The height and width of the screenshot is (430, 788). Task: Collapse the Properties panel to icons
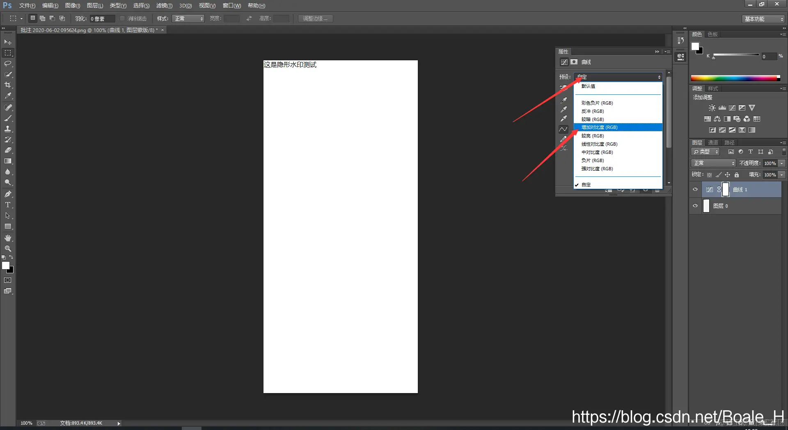pos(657,52)
